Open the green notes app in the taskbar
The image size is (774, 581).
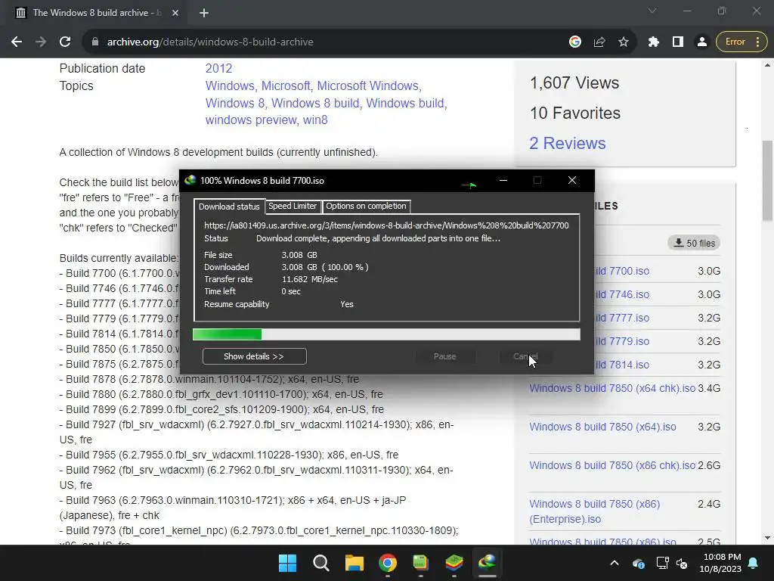click(420, 563)
